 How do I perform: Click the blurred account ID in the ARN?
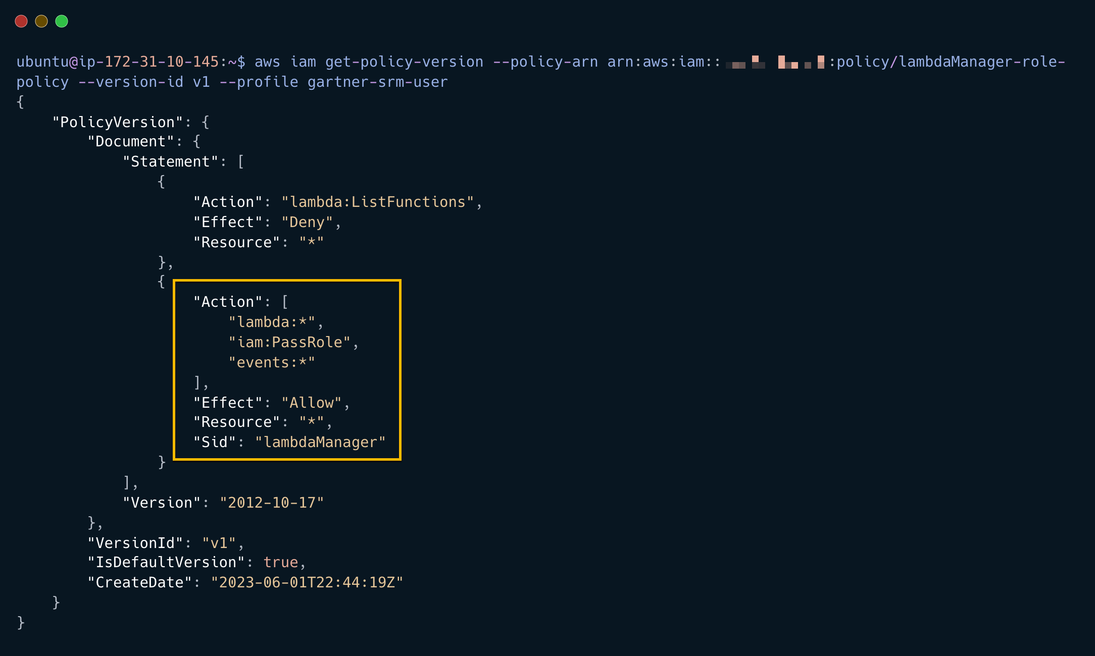775,62
